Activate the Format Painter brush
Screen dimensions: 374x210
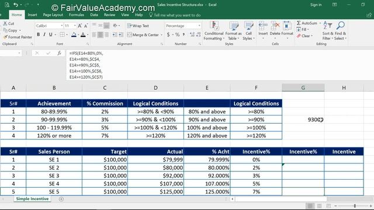pos(18,37)
